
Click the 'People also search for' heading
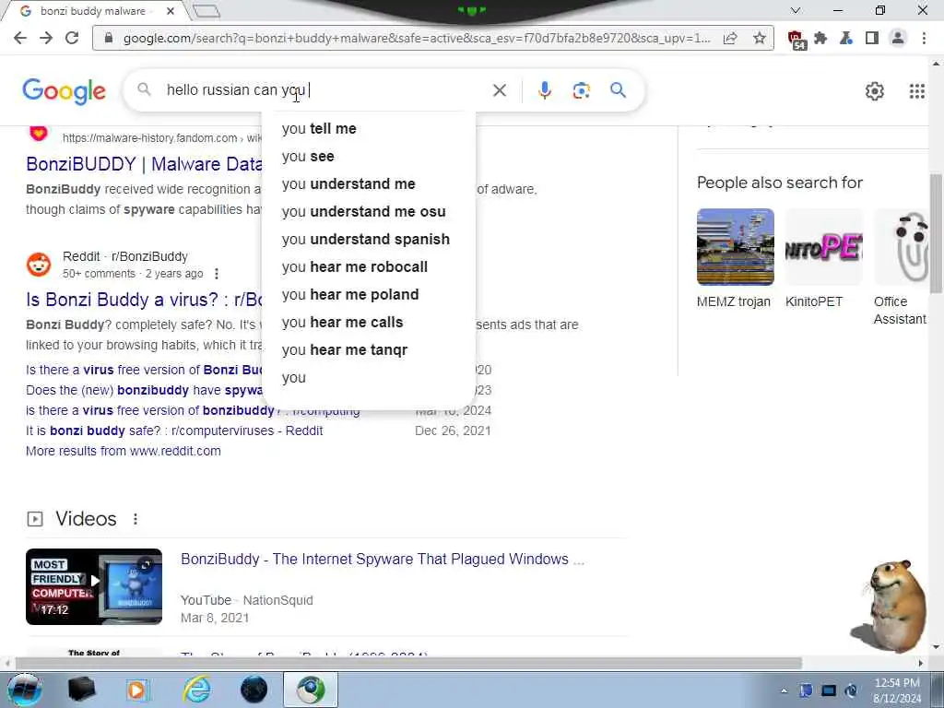pos(780,183)
